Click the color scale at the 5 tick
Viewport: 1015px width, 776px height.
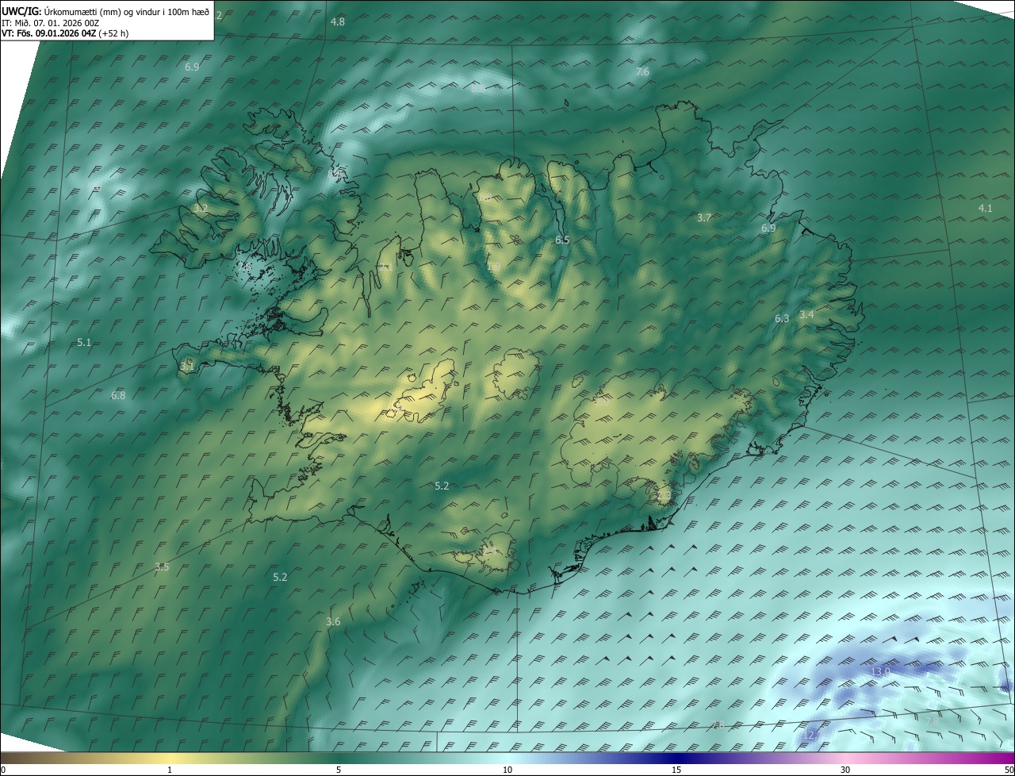pyautogui.click(x=339, y=770)
